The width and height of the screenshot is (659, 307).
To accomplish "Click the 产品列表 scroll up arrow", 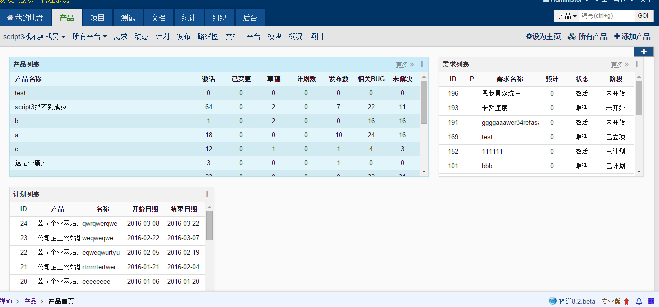I will click(424, 77).
